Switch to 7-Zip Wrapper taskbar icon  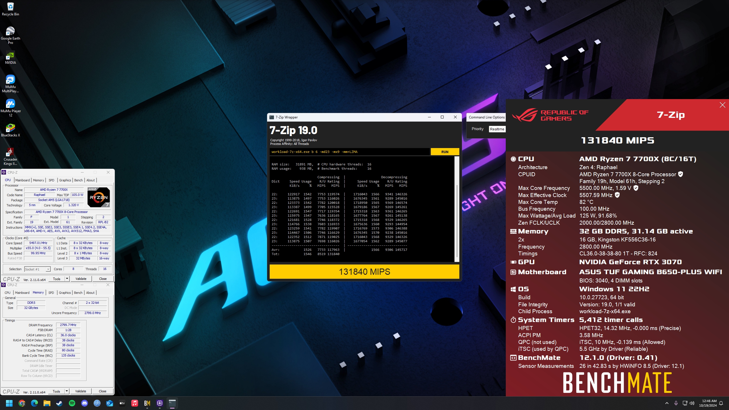172,403
